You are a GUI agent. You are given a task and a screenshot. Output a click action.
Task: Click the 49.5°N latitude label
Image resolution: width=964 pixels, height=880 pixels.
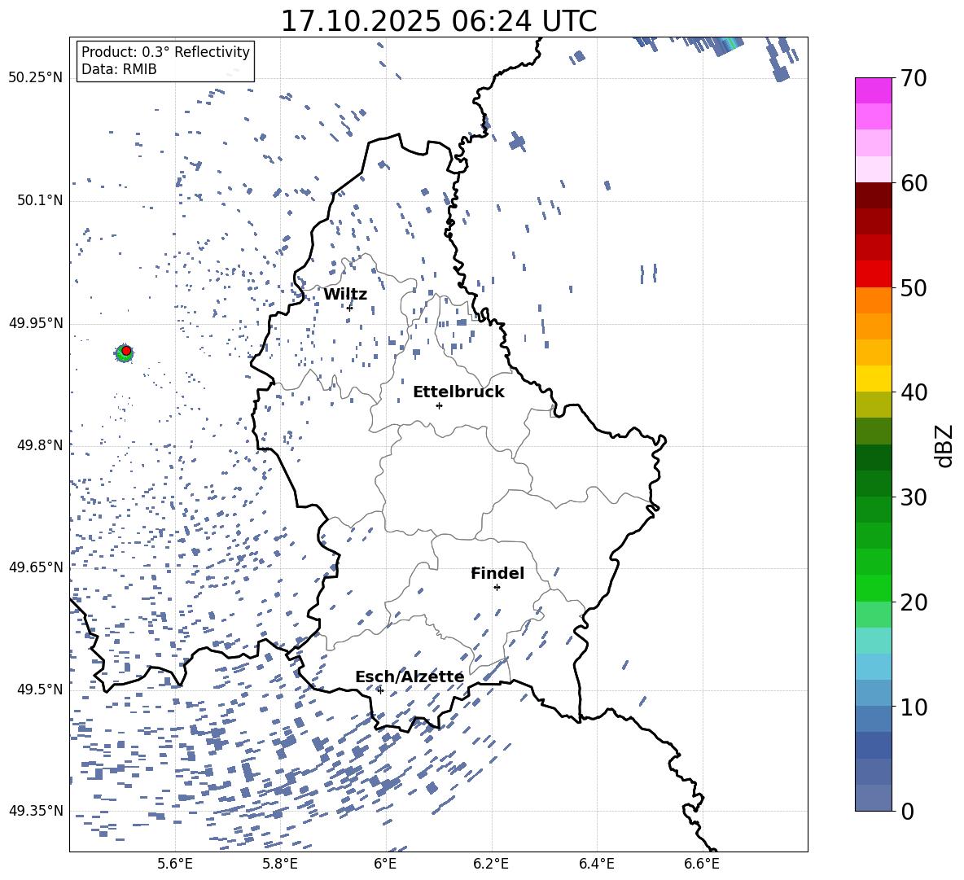click(40, 690)
